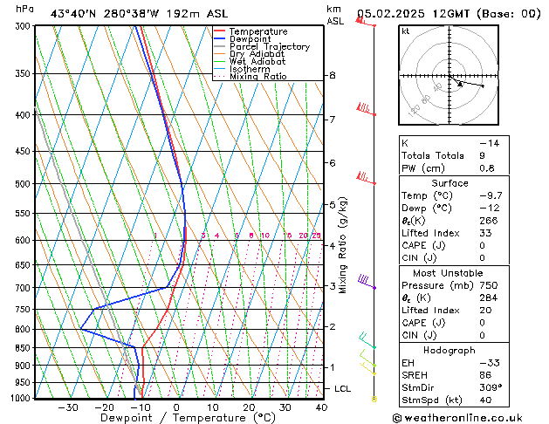Click the red wind barb at 500 hPa
The height and width of the screenshot is (424, 549).
point(366,178)
